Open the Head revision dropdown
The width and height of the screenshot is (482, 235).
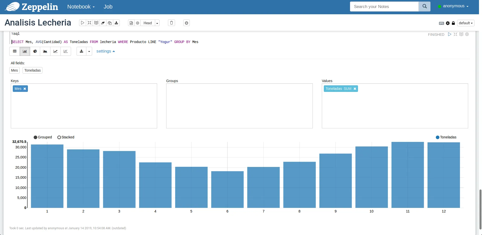pos(157,23)
